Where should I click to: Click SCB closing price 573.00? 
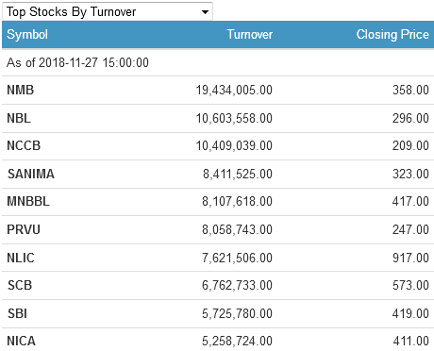tap(410, 285)
